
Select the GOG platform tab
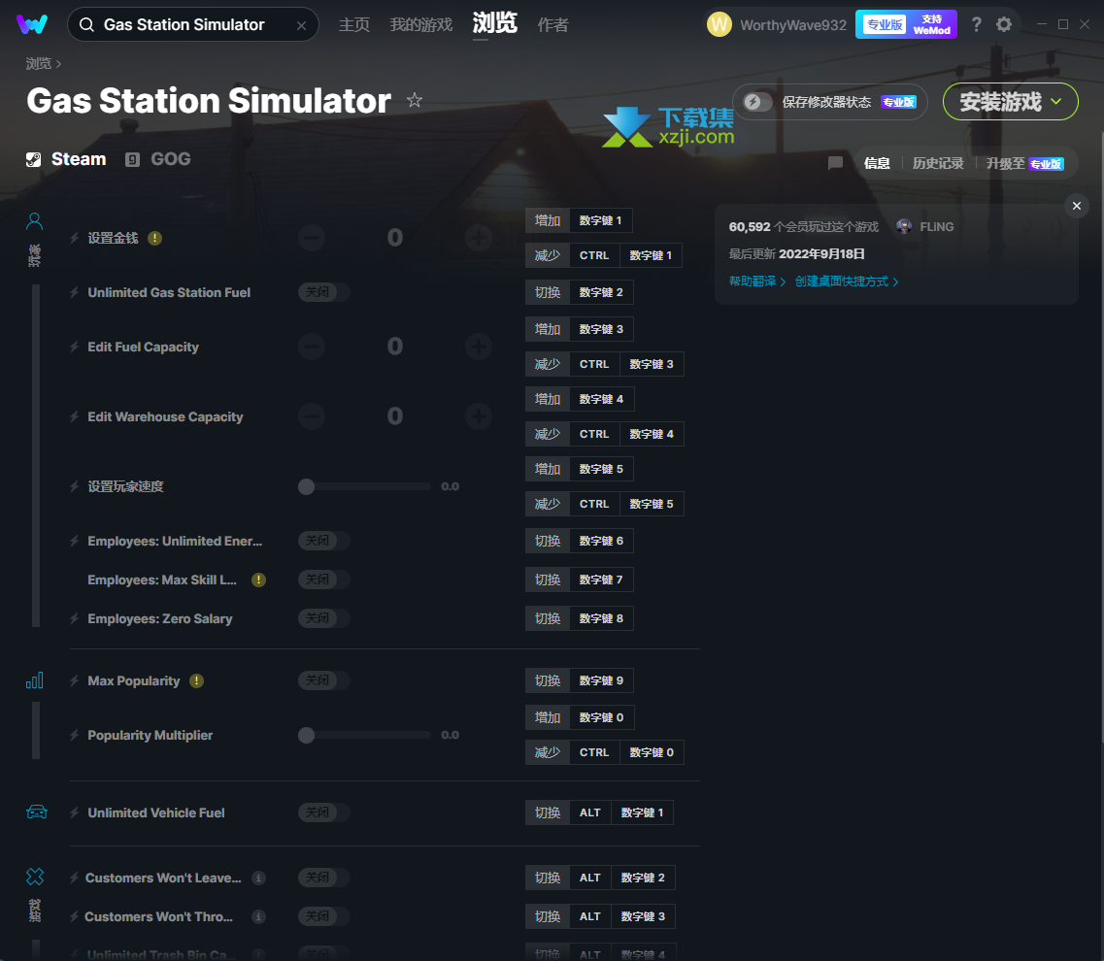pos(157,159)
